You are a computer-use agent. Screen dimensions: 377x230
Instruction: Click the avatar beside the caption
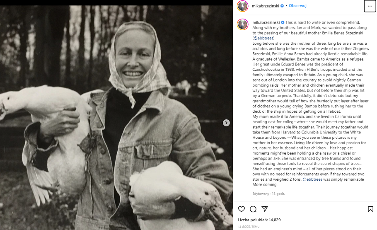click(242, 24)
